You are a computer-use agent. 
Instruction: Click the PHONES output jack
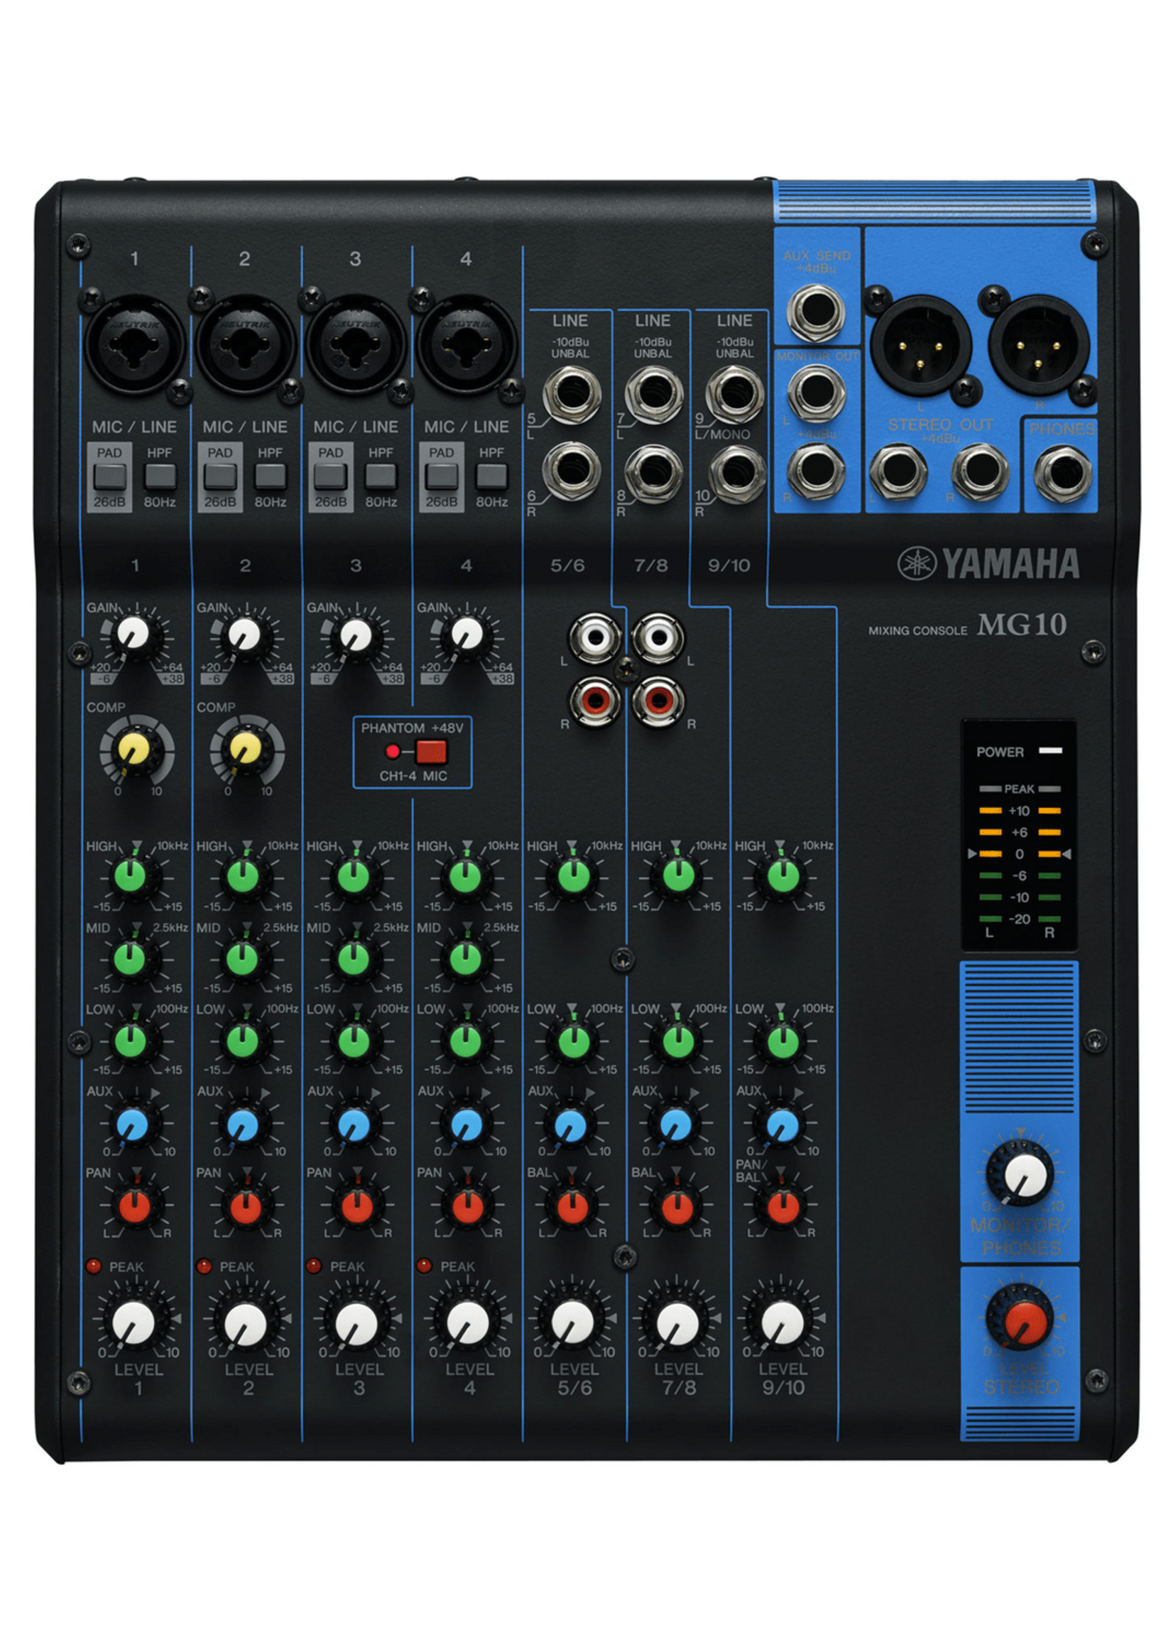1061,474
